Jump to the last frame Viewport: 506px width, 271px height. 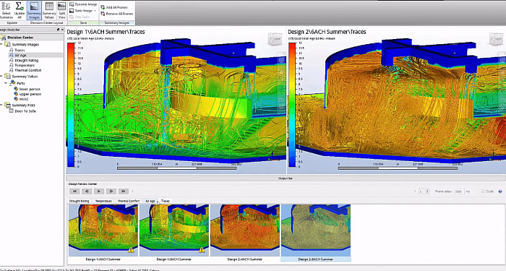124,192
